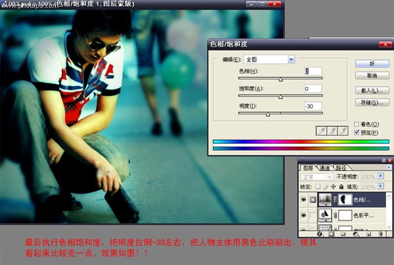
Task: Enable the 着色 (Colorize) checkbox
Action: pos(357,124)
